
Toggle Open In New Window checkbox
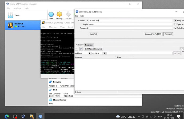tap(175, 24)
